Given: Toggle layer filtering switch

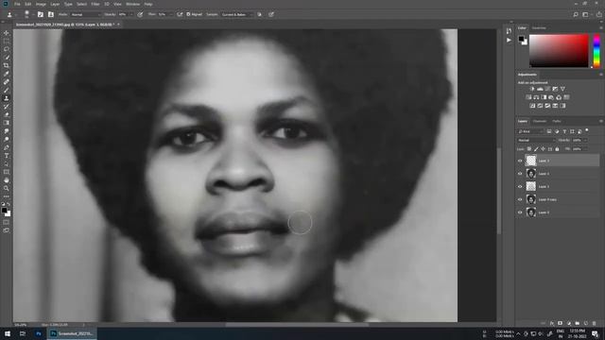Looking at the screenshot, I should (587, 130).
